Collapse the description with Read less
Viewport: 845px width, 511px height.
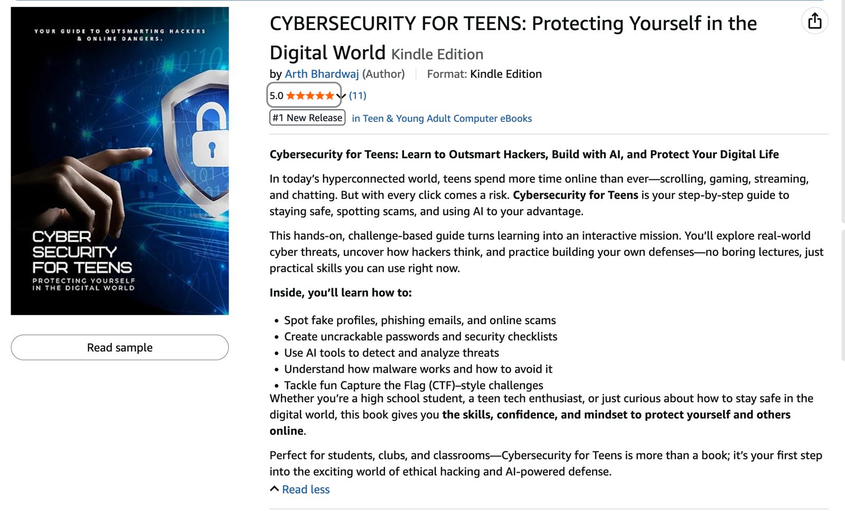coord(305,489)
